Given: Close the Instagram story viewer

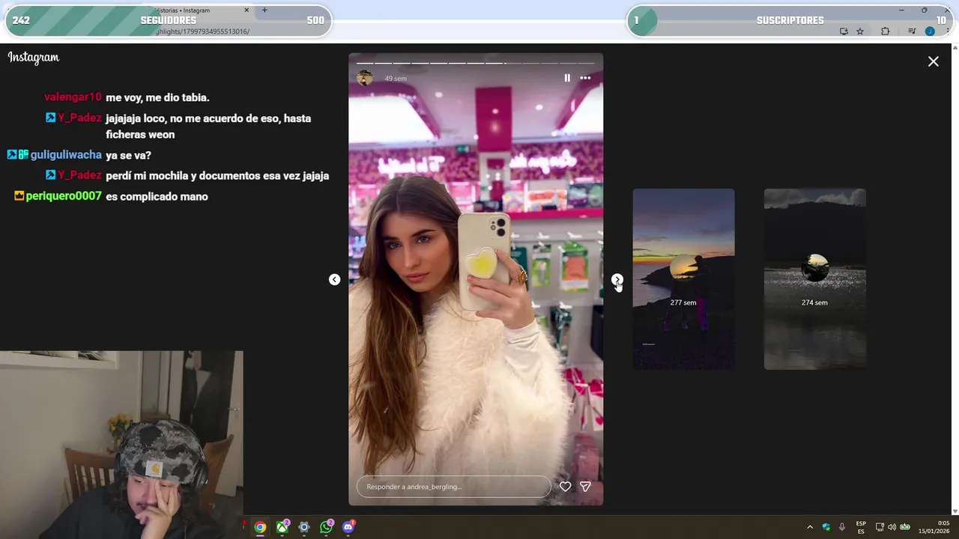Looking at the screenshot, I should 934,61.
